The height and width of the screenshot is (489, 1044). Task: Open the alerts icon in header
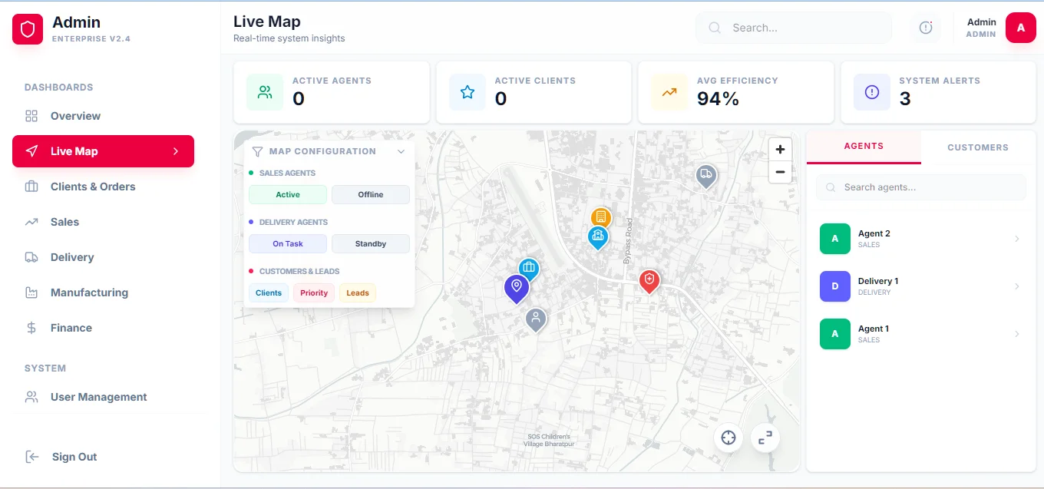tap(926, 28)
